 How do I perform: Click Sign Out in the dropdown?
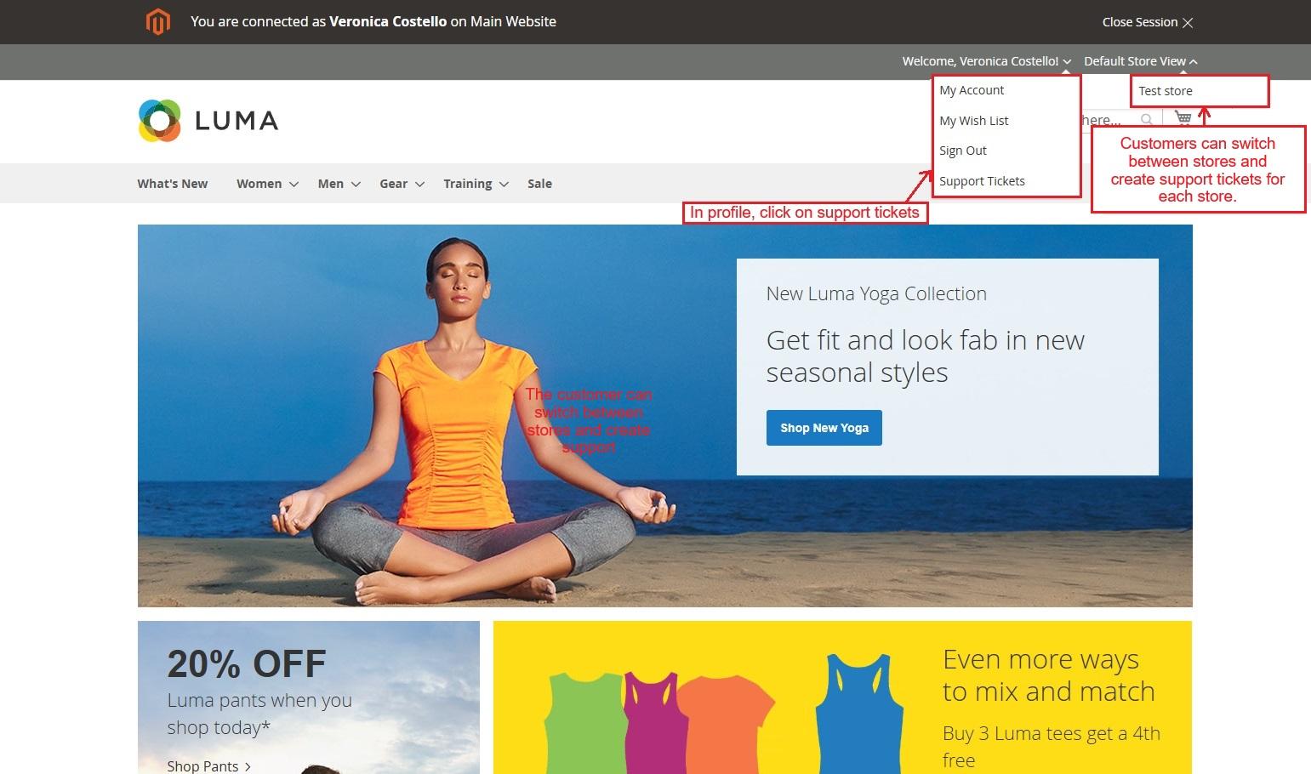point(962,151)
